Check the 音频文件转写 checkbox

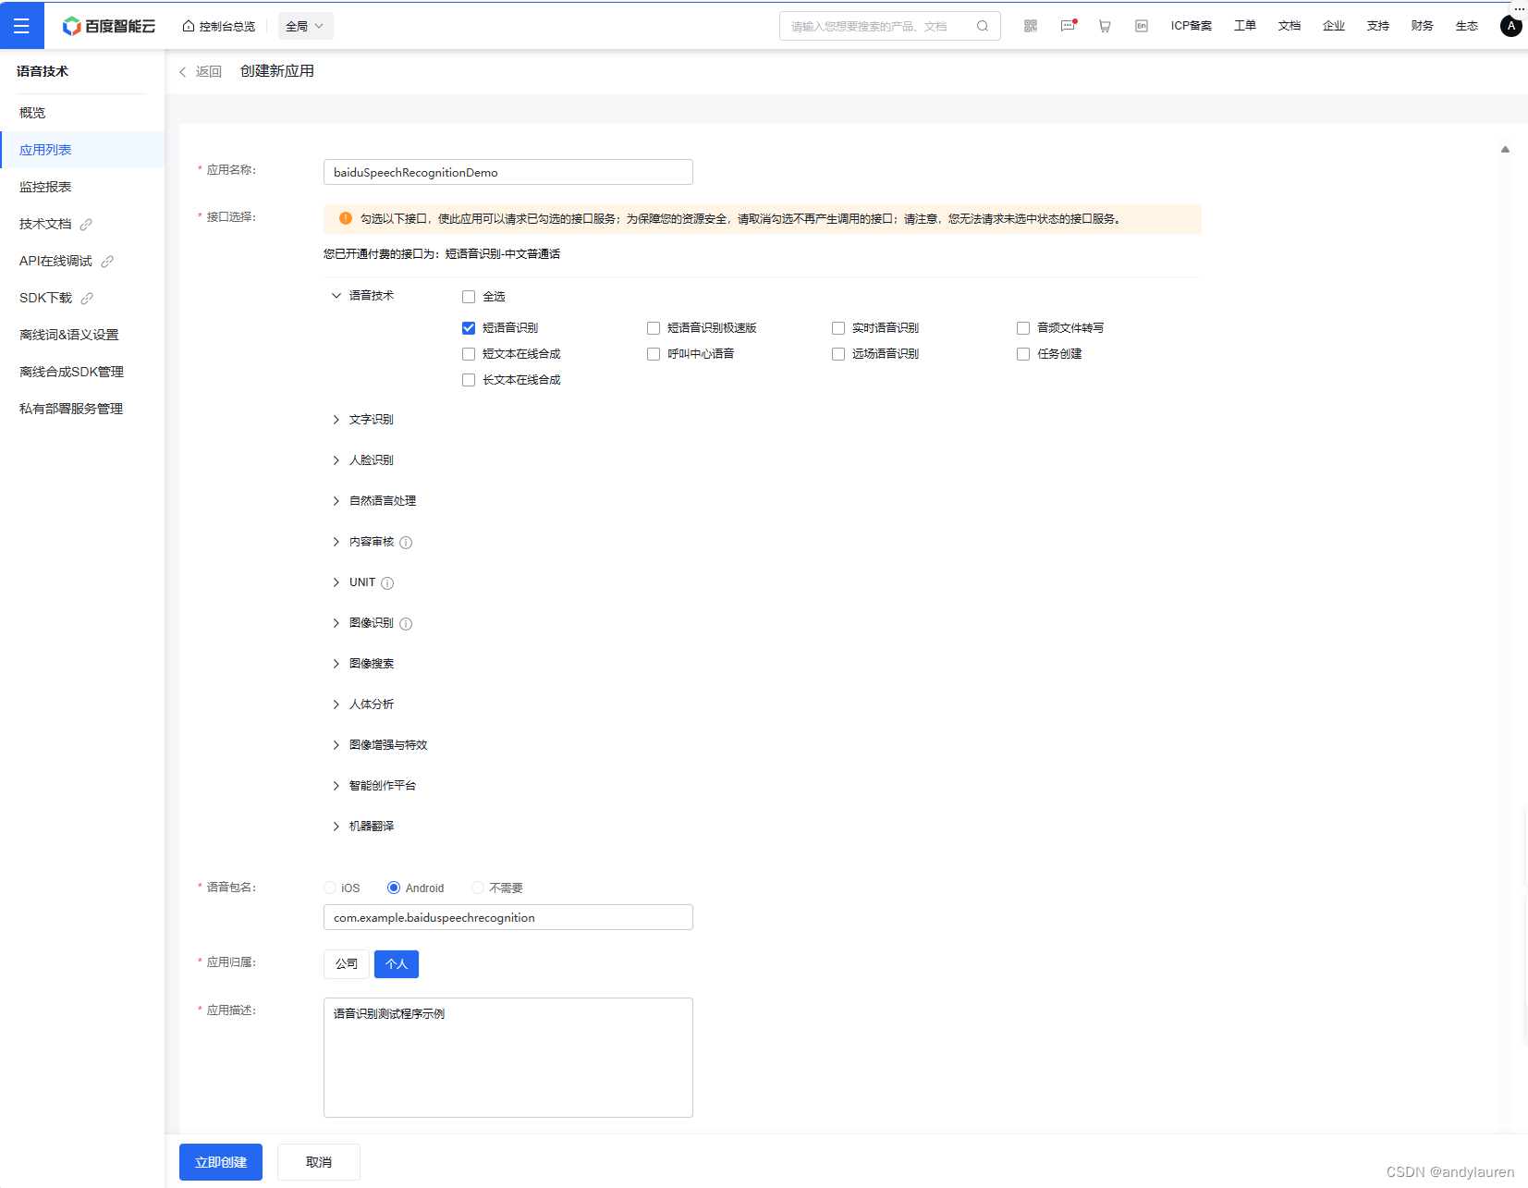click(1023, 328)
